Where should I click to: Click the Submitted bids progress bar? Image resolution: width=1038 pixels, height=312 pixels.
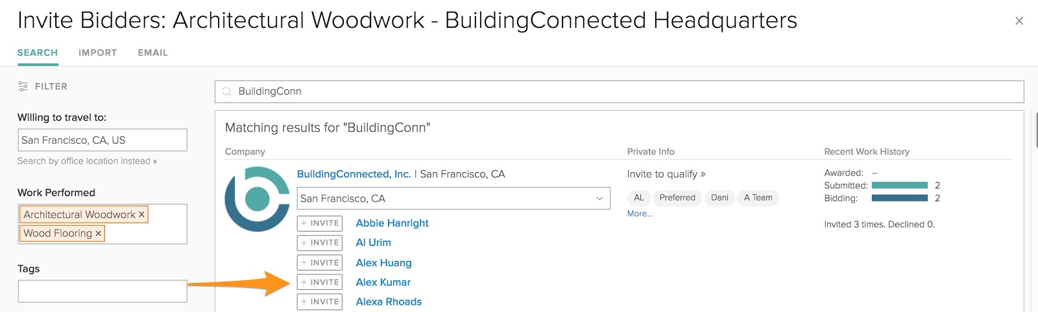click(899, 185)
